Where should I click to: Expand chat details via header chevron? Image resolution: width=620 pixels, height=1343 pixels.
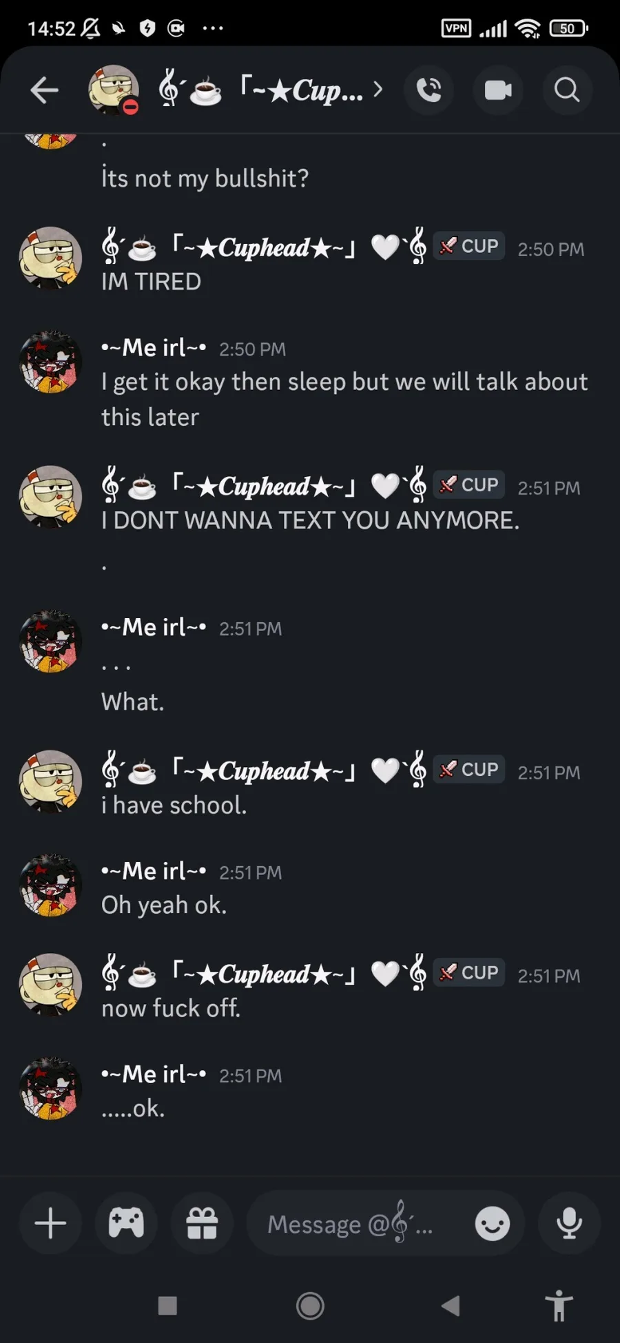pyautogui.click(x=378, y=90)
